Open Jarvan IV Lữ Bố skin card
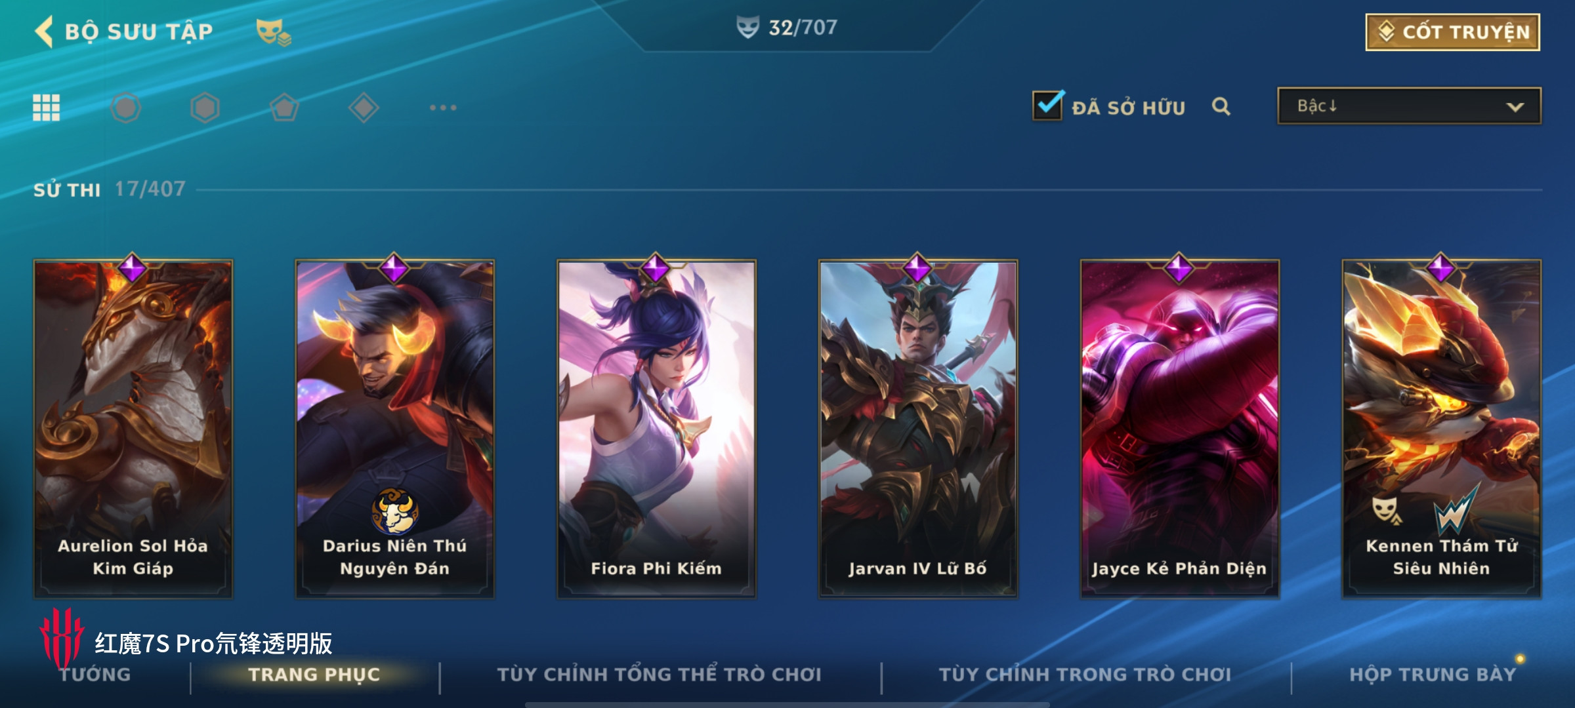 click(917, 429)
